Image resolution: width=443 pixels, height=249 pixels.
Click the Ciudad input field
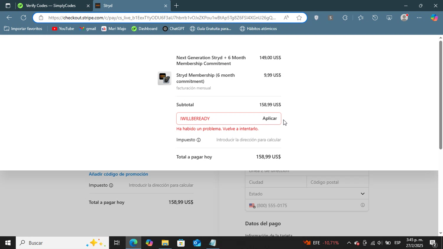(x=276, y=182)
